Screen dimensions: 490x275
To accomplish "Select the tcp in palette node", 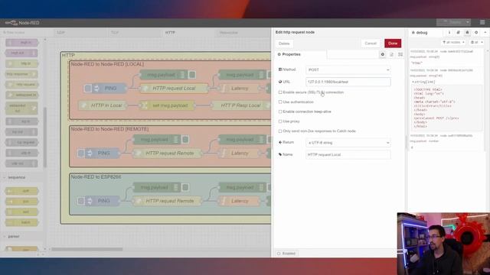I will 22,121.
